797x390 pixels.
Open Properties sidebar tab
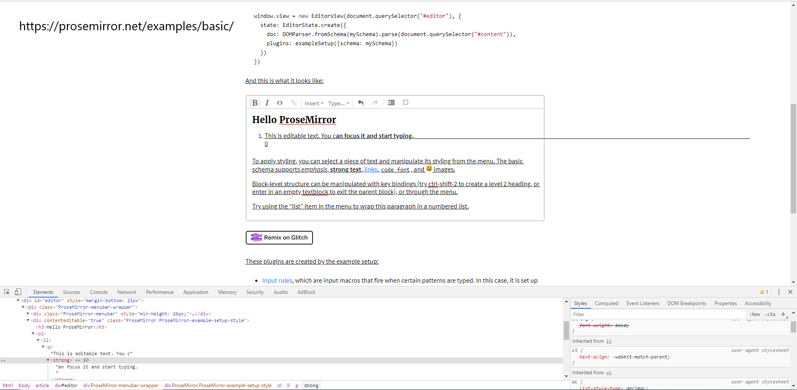point(726,303)
